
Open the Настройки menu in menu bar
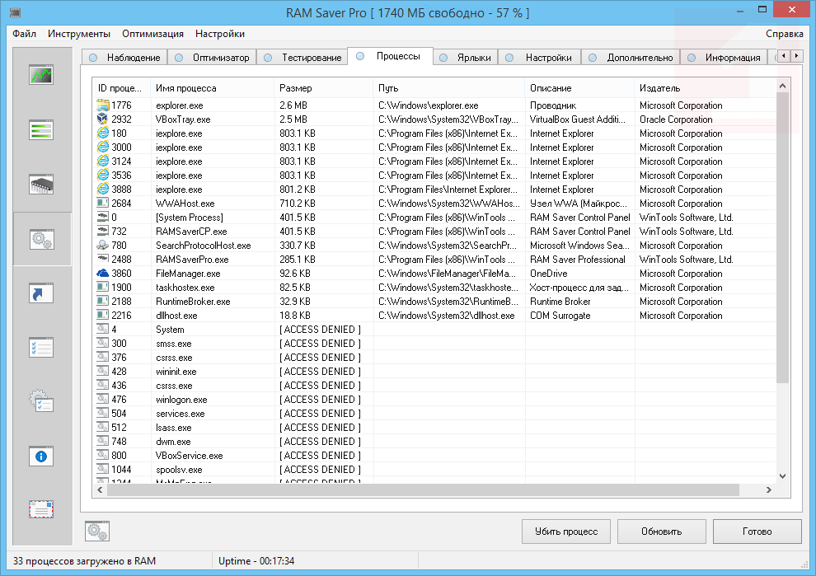tap(220, 34)
